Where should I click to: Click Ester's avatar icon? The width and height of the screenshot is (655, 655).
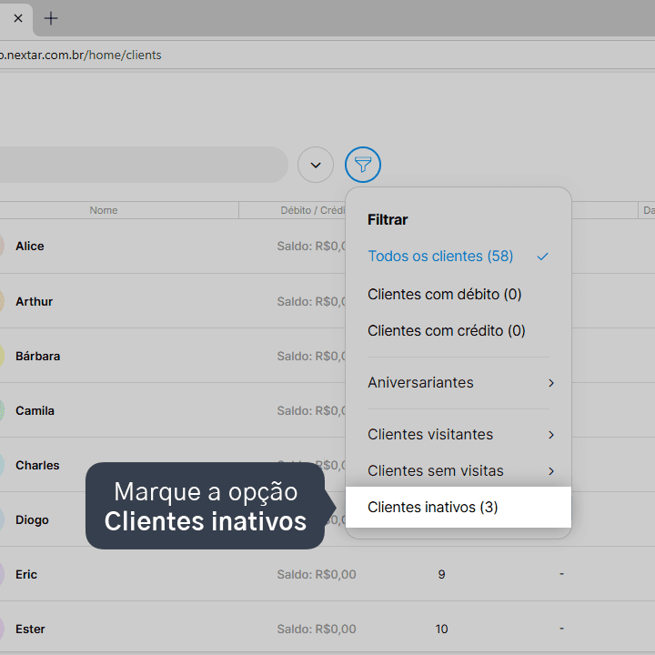tap(1, 629)
